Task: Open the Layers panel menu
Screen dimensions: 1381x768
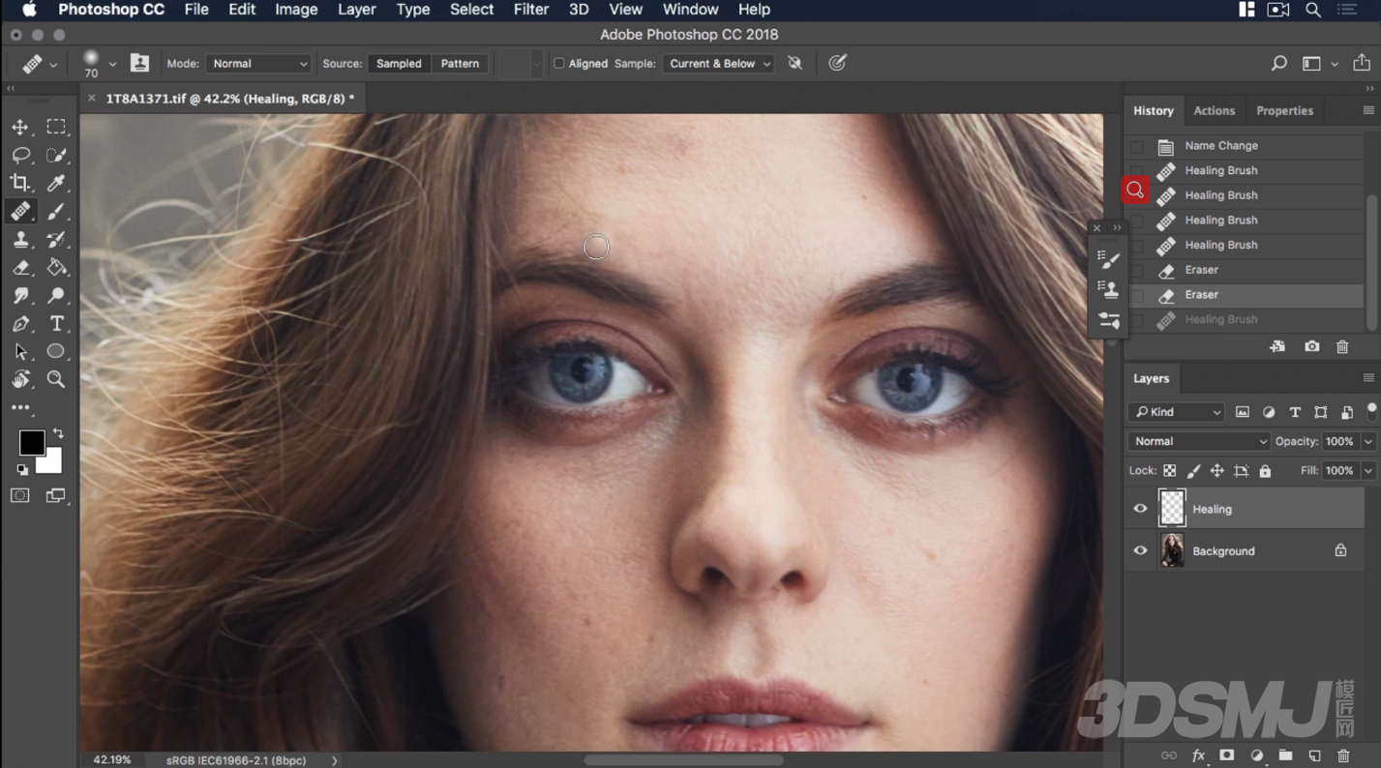Action: point(1368,378)
